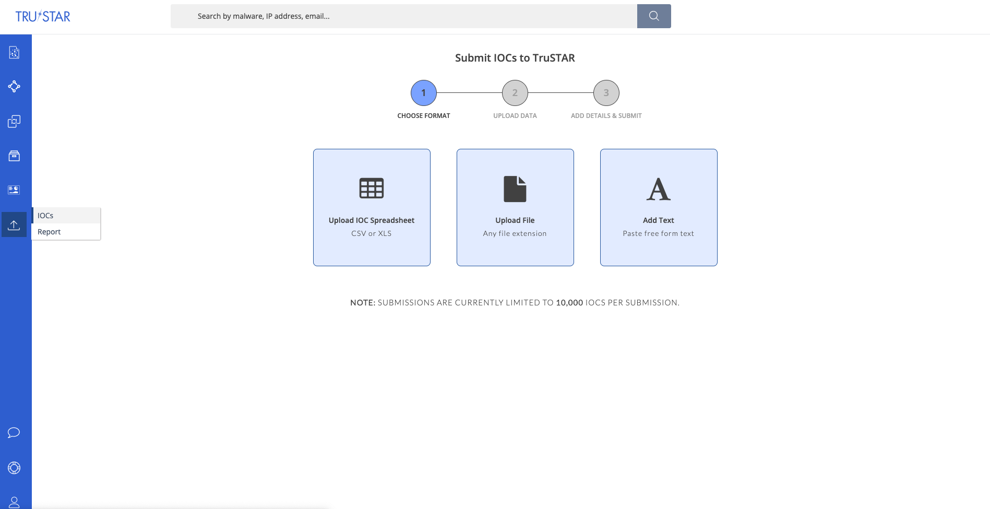Image resolution: width=990 pixels, height=509 pixels.
Task: Click the ADD DETAILS & SUBMIT step label
Action: point(606,116)
